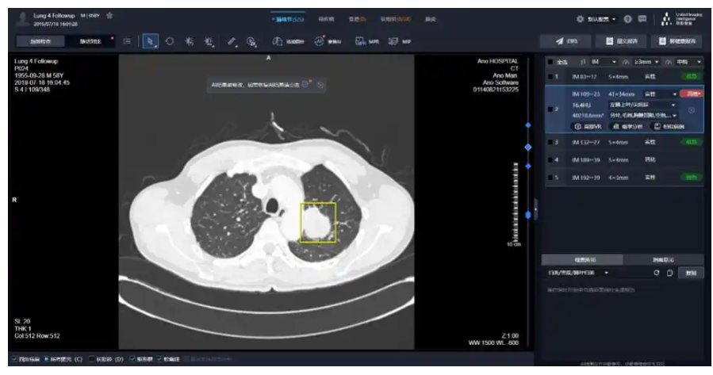The width and height of the screenshot is (713, 375).
Task: Select the pencil annotation tool
Action: point(232,41)
